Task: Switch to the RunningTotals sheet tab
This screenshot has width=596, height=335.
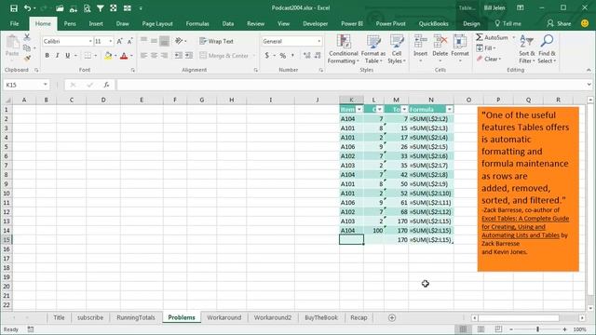Action: tap(136, 317)
